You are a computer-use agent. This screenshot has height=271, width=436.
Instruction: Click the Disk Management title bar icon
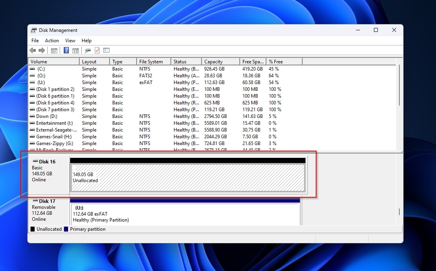33,30
